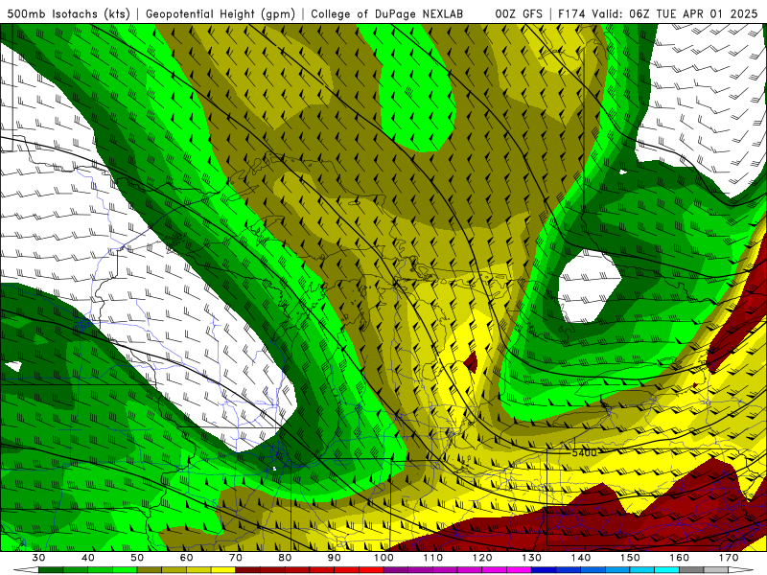
Task: Pick the dark blue swatch starting at 130
Action: [544, 570]
